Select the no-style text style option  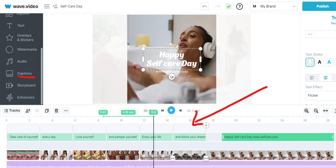tap(310, 62)
